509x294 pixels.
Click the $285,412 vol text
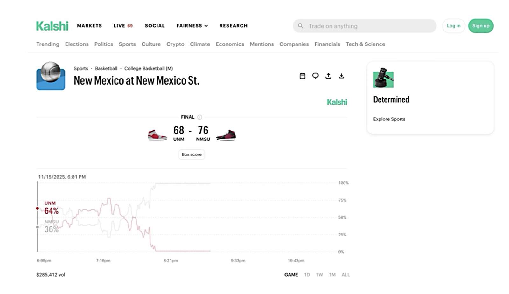coord(51,275)
